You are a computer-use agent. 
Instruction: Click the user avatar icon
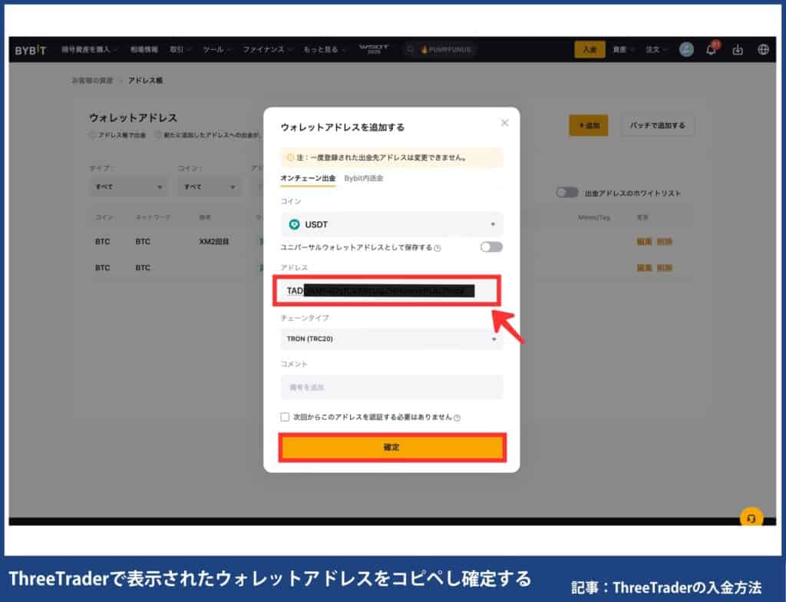(x=686, y=49)
